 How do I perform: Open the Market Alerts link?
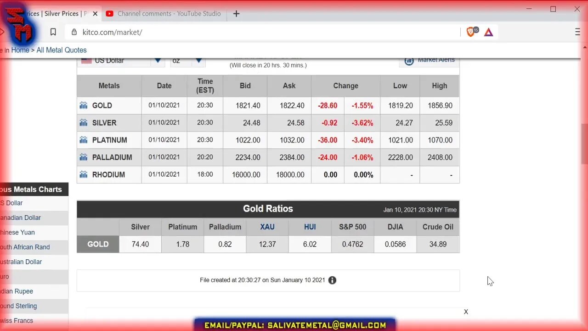click(x=436, y=60)
